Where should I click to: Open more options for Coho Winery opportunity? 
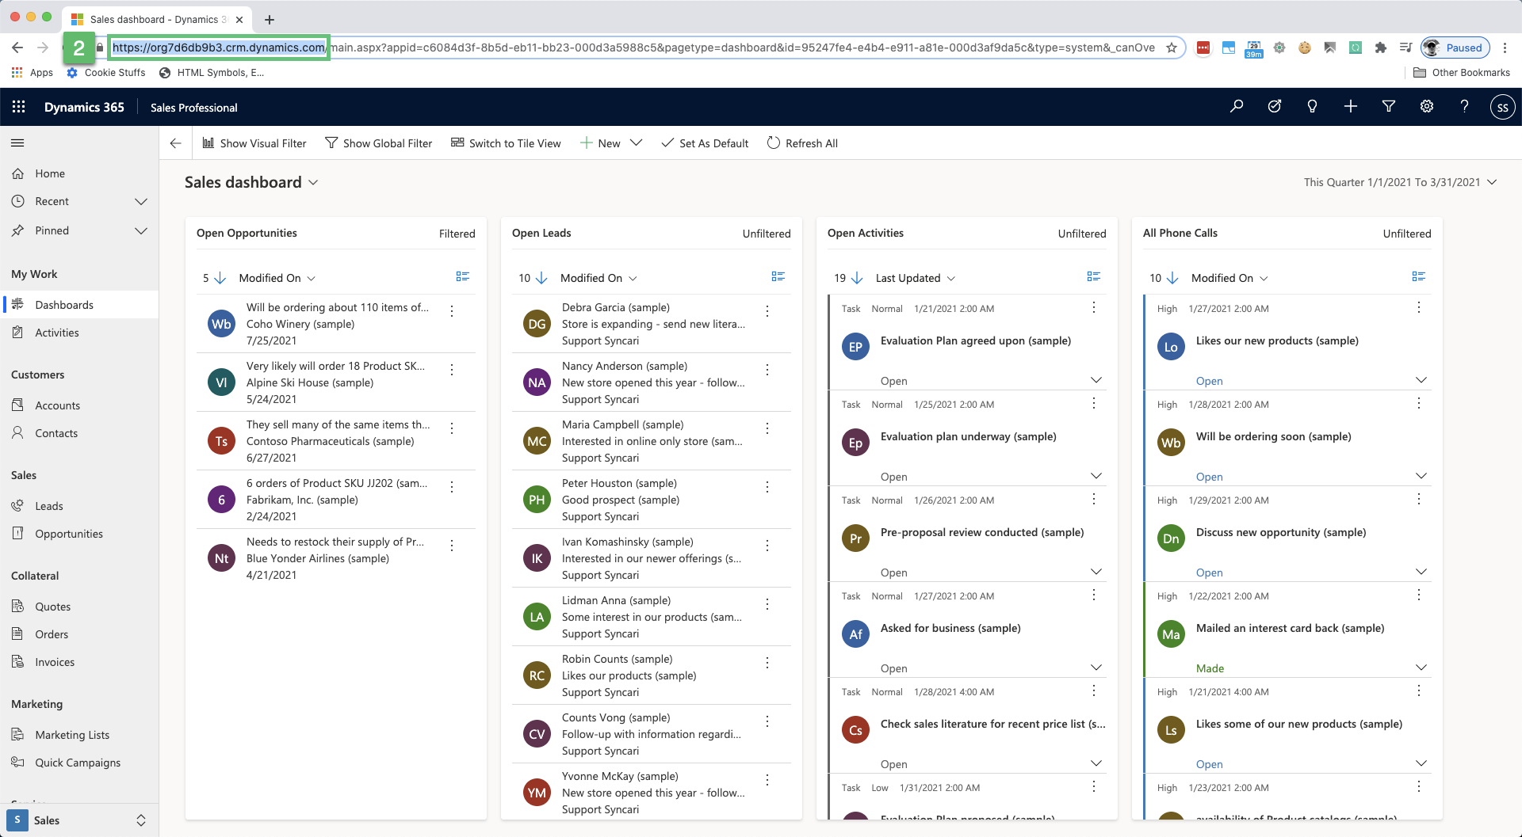(452, 311)
